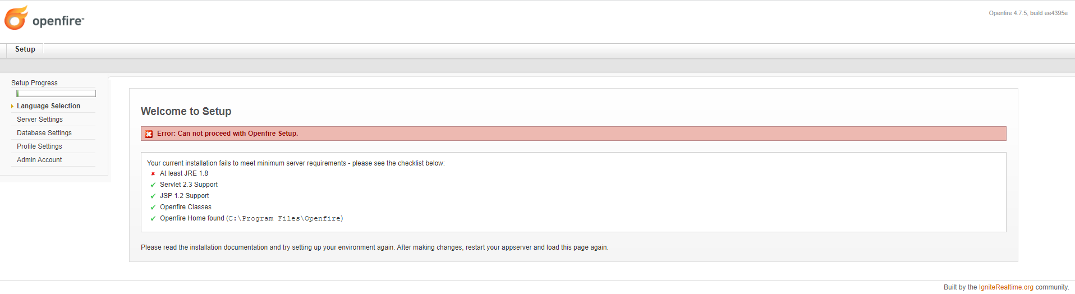This screenshot has height=294, width=1075.
Task: Choose Admin Account step
Action: pyautogui.click(x=39, y=160)
